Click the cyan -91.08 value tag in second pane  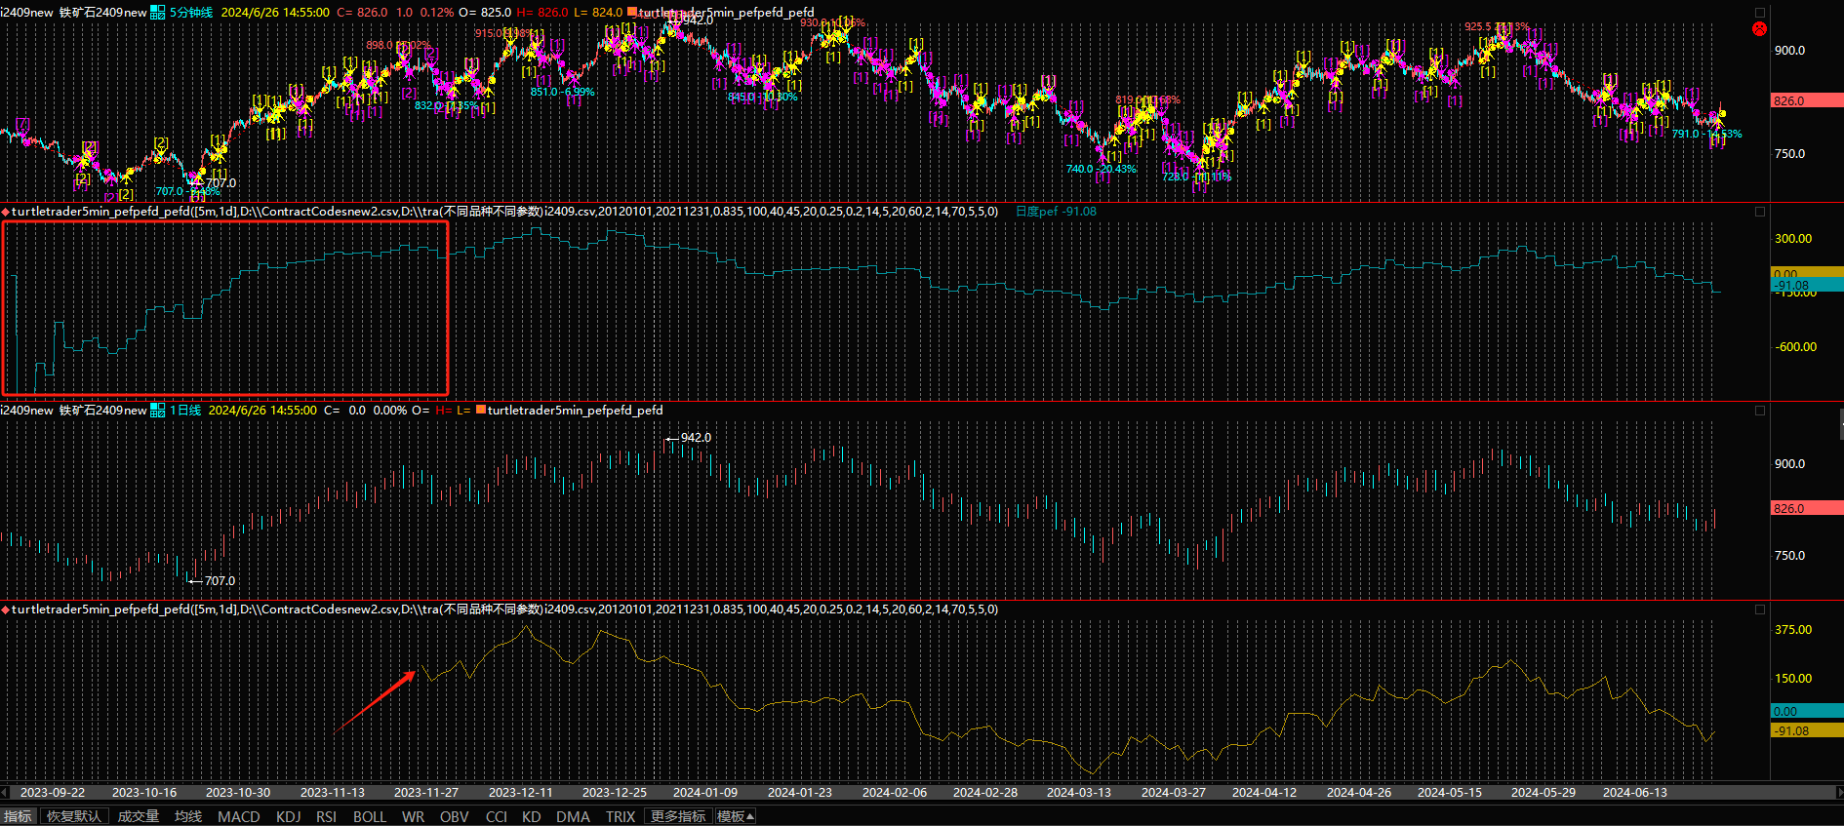click(1806, 286)
